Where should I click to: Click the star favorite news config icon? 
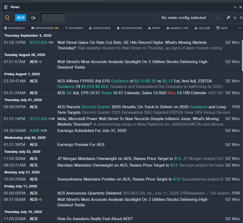[x=156, y=18]
